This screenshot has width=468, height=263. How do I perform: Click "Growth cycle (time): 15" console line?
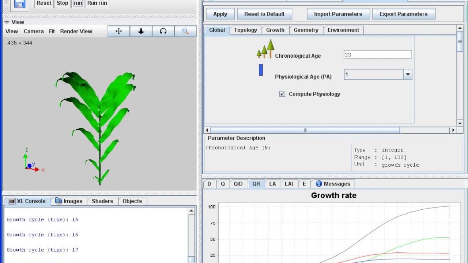point(42,220)
